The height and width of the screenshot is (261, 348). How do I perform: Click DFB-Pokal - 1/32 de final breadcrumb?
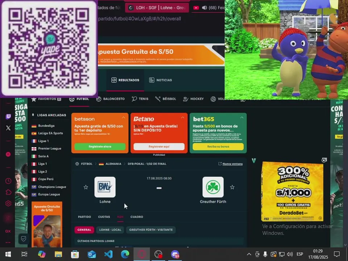pos(147,164)
